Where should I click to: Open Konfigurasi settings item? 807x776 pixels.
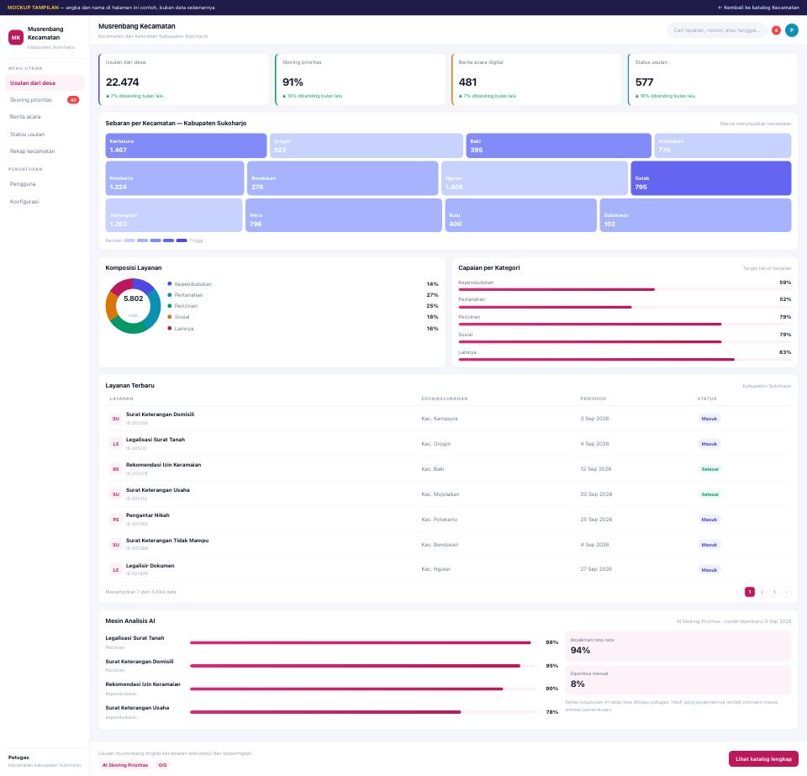point(45,201)
